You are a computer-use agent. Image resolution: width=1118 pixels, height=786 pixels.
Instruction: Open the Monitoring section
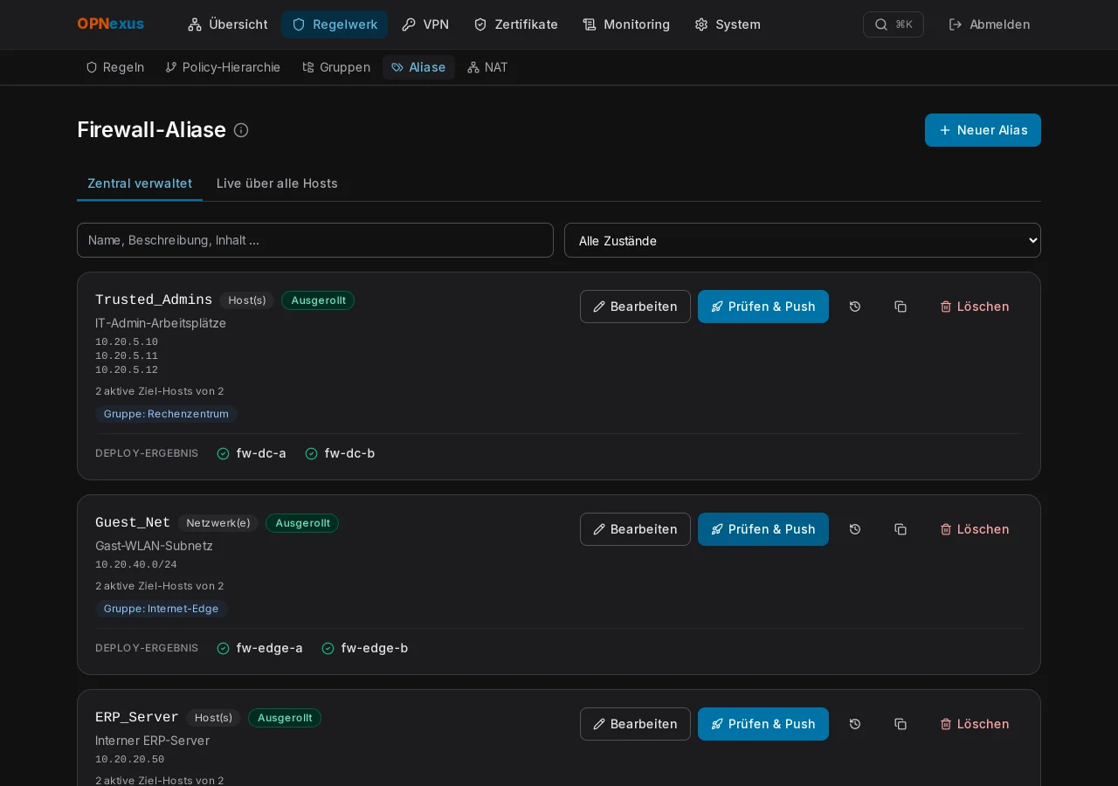coord(626,24)
